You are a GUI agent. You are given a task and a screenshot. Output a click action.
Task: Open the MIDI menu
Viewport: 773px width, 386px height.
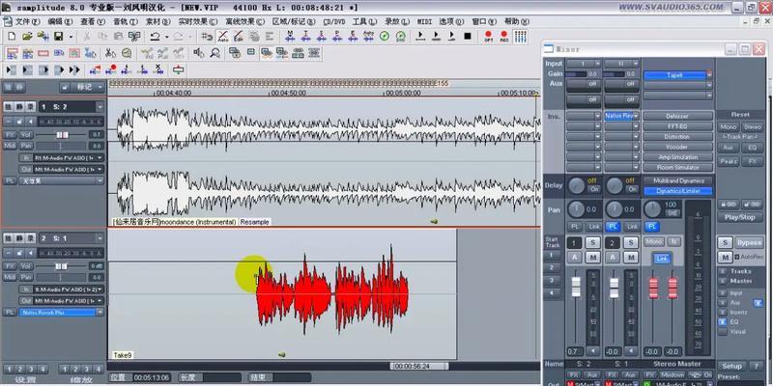point(424,22)
